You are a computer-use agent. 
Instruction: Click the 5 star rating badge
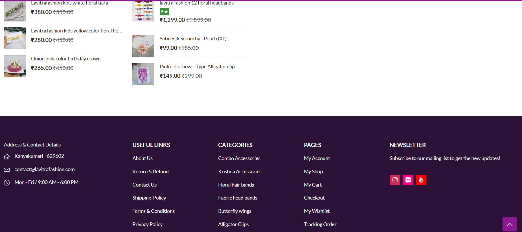click(164, 12)
